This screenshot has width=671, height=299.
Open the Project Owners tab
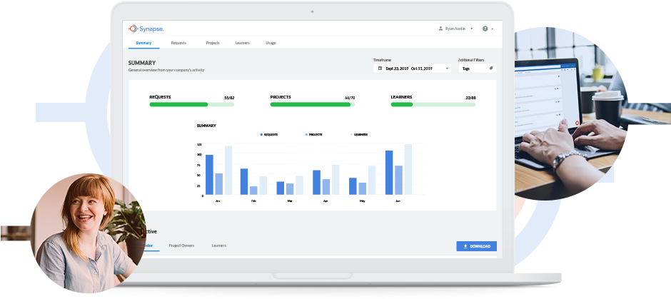point(181,245)
